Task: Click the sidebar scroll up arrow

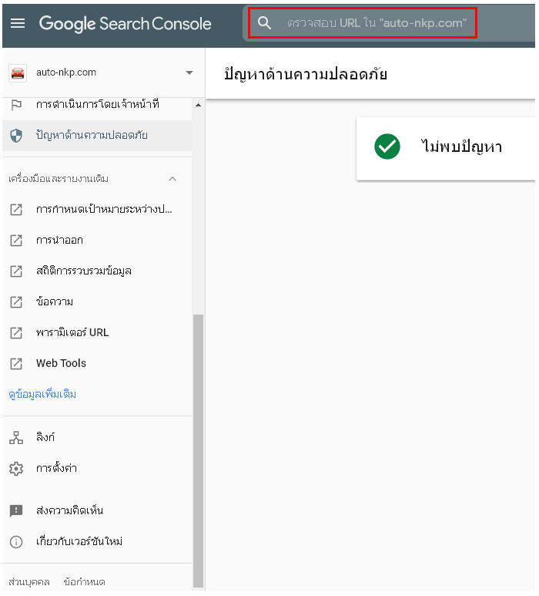Action: click(x=198, y=105)
